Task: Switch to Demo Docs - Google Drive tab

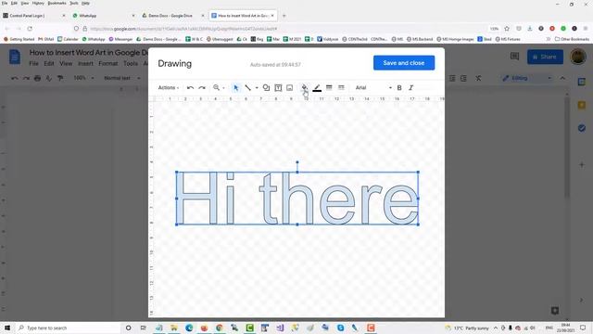Action: 173,16
